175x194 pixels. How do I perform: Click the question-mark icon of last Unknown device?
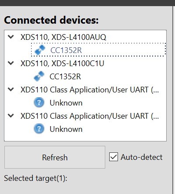click(39, 129)
